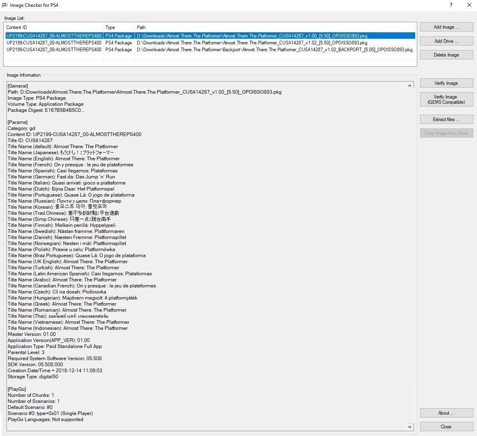Select the v1.02 BACKPORT [5.05] package row
This screenshot has width=477, height=436.
[210, 50]
